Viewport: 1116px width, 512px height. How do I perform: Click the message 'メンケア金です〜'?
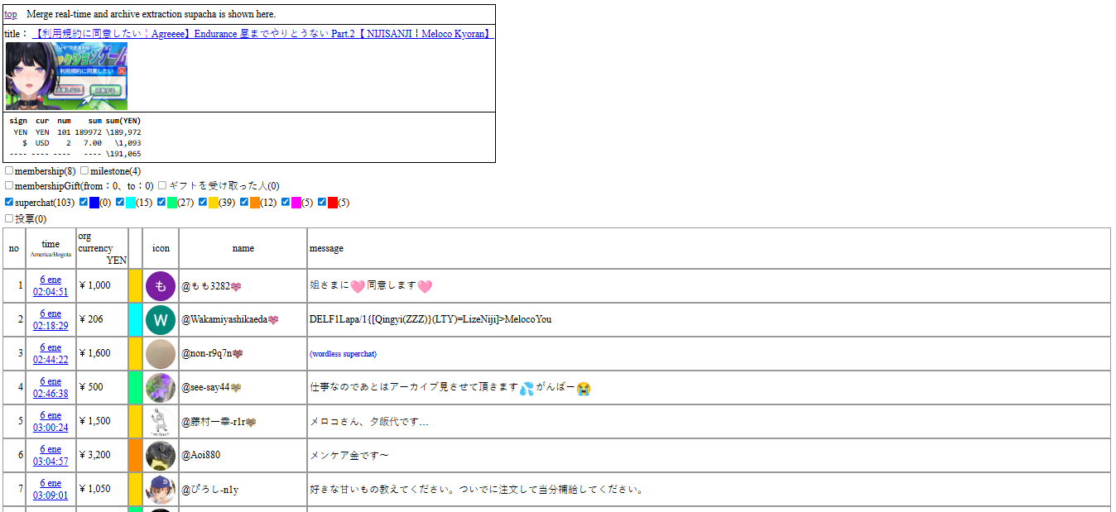point(349,455)
